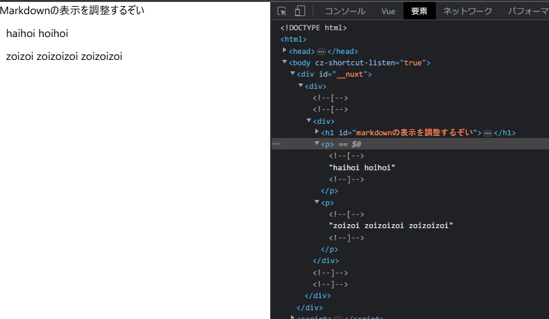Click page paragraph zoizoi zoizoizoi zoizoizoi
Screen dimensions: 549x319
[x=64, y=57]
